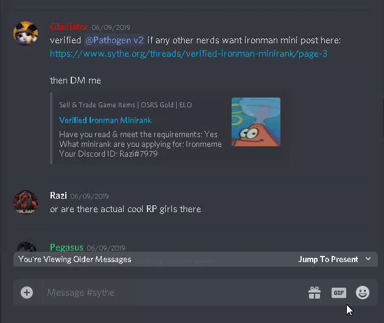The image size is (384, 323).
Task: Click the Razi username
Action: pos(59,196)
